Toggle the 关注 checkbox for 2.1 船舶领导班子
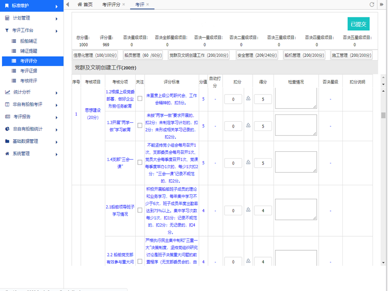This screenshot has width=388, height=291. [140, 210]
